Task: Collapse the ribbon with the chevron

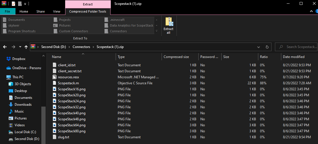Action: click(x=311, y=11)
